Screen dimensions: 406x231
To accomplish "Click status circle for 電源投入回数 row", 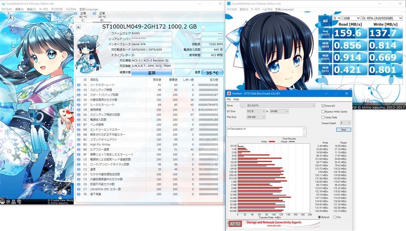I will (79, 120).
